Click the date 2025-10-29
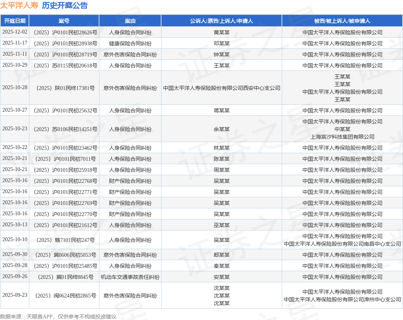The width and height of the screenshot is (403, 320). pyautogui.click(x=14, y=65)
